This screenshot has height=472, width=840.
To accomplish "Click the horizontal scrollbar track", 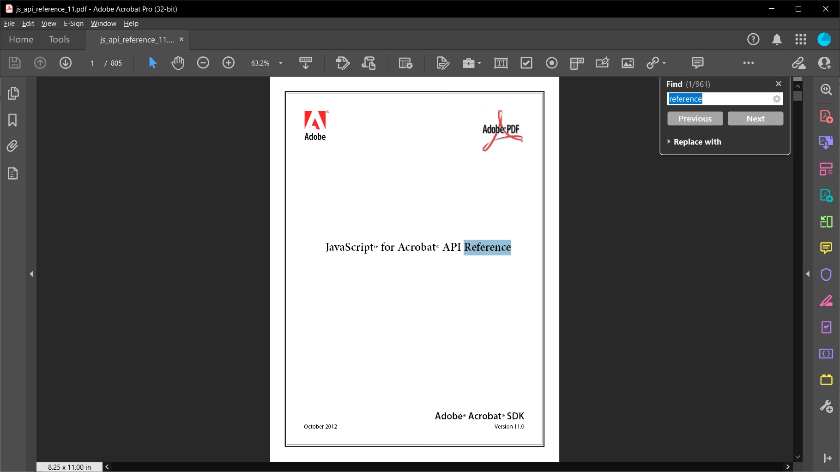I will [447, 467].
